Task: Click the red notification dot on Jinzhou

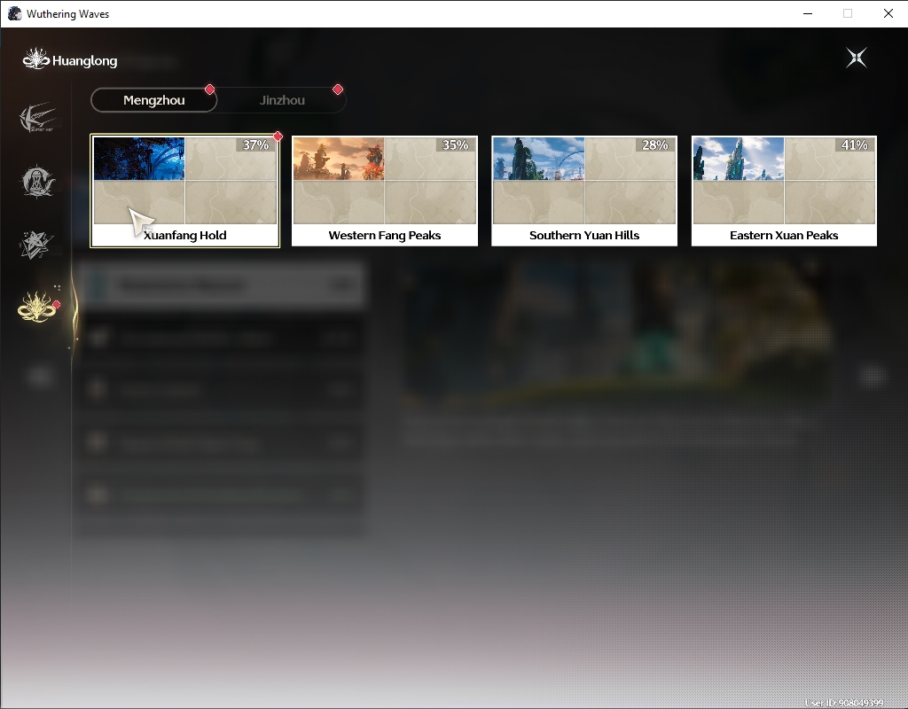Action: coord(338,90)
